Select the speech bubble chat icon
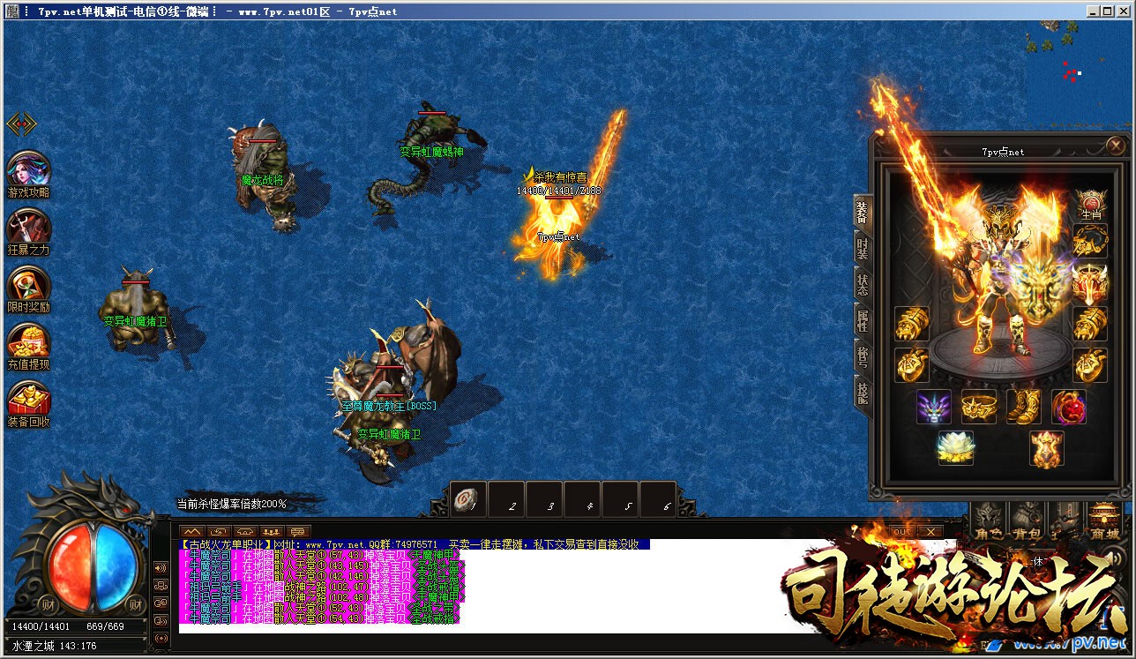The height and width of the screenshot is (659, 1136). pyautogui.click(x=298, y=531)
